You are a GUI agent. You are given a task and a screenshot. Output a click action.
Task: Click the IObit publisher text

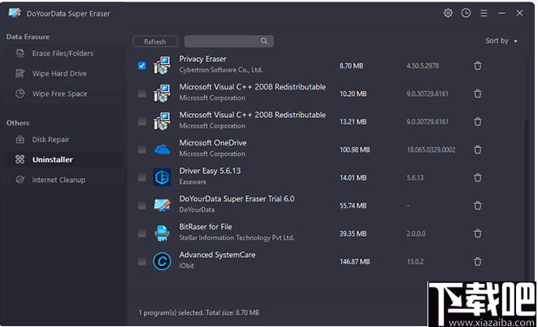tap(186, 265)
